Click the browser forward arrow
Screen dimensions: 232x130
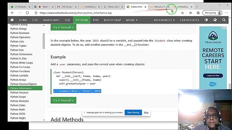click(x=20, y=13)
